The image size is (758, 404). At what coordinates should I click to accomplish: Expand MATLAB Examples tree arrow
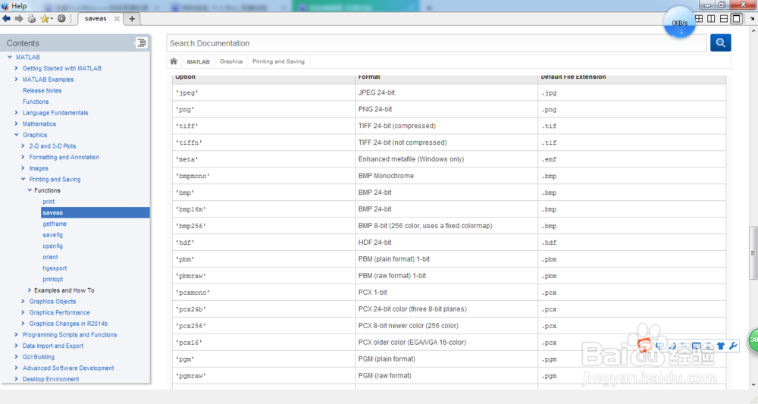[x=17, y=80]
